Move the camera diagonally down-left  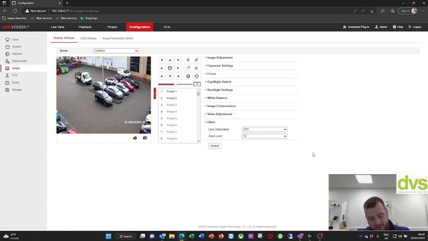(x=162, y=76)
